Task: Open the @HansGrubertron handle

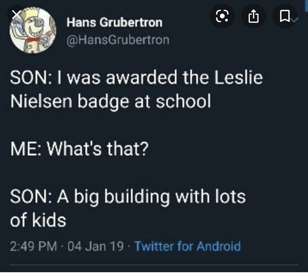Action: click(x=118, y=40)
